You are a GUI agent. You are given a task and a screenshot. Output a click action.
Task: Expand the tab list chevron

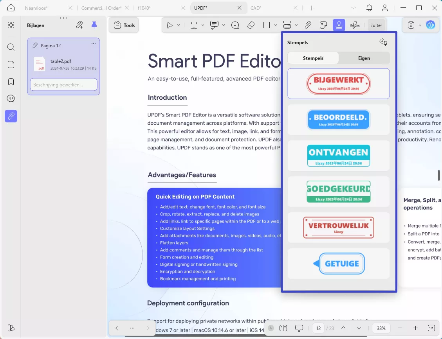pyautogui.click(x=354, y=8)
